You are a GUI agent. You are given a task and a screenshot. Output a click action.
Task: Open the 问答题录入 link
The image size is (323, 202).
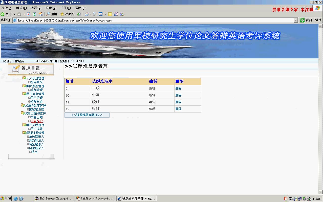(x=36, y=148)
